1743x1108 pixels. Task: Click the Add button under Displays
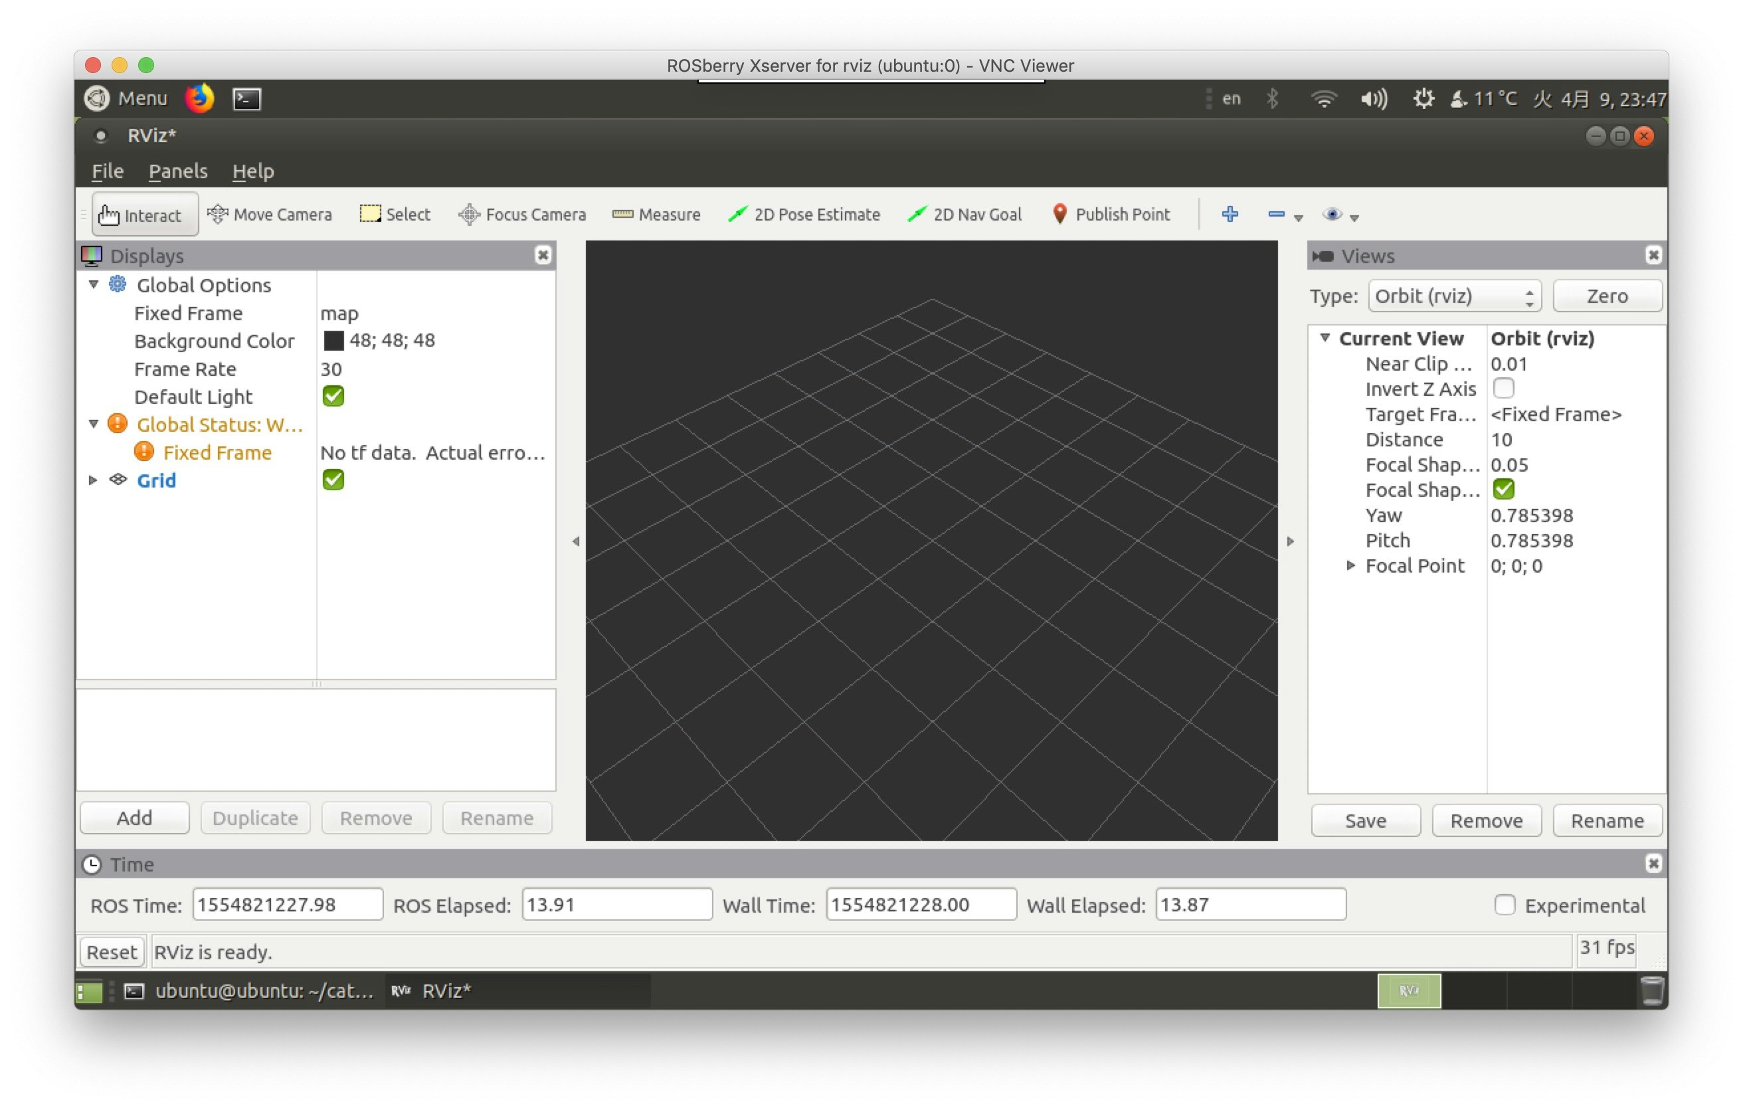134,818
